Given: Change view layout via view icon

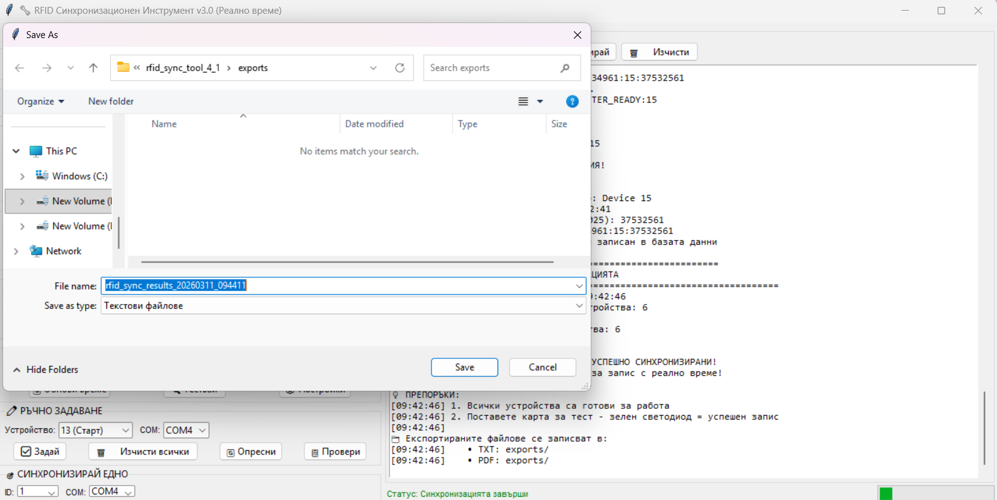Looking at the screenshot, I should (x=524, y=101).
